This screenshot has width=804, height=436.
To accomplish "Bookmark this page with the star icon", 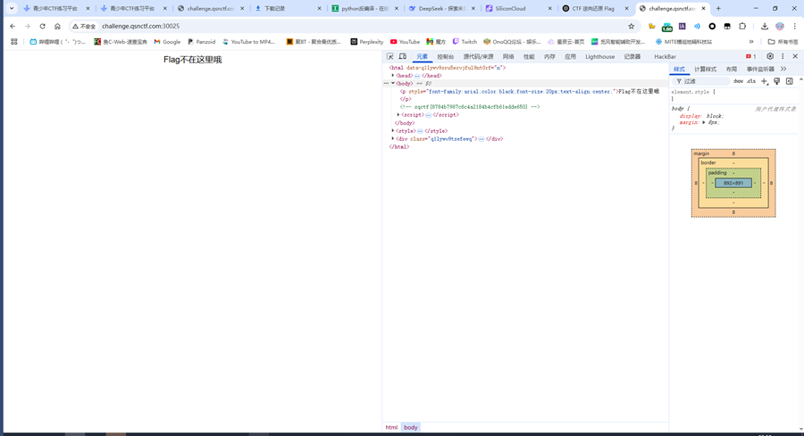I will (632, 26).
